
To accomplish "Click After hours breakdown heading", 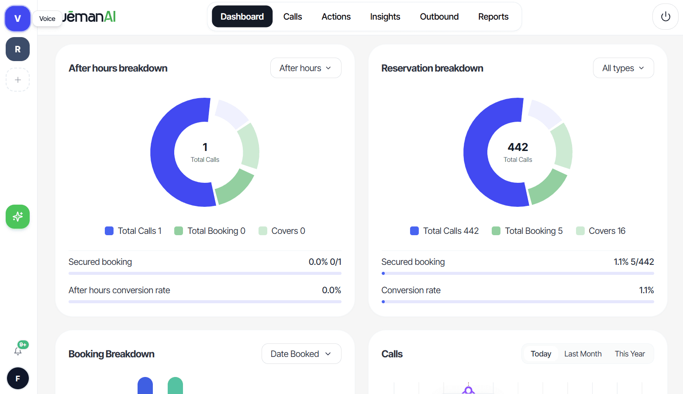I will [118, 68].
